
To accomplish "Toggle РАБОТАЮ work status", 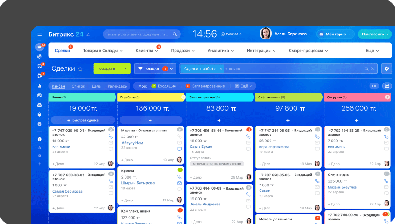I will (231, 34).
